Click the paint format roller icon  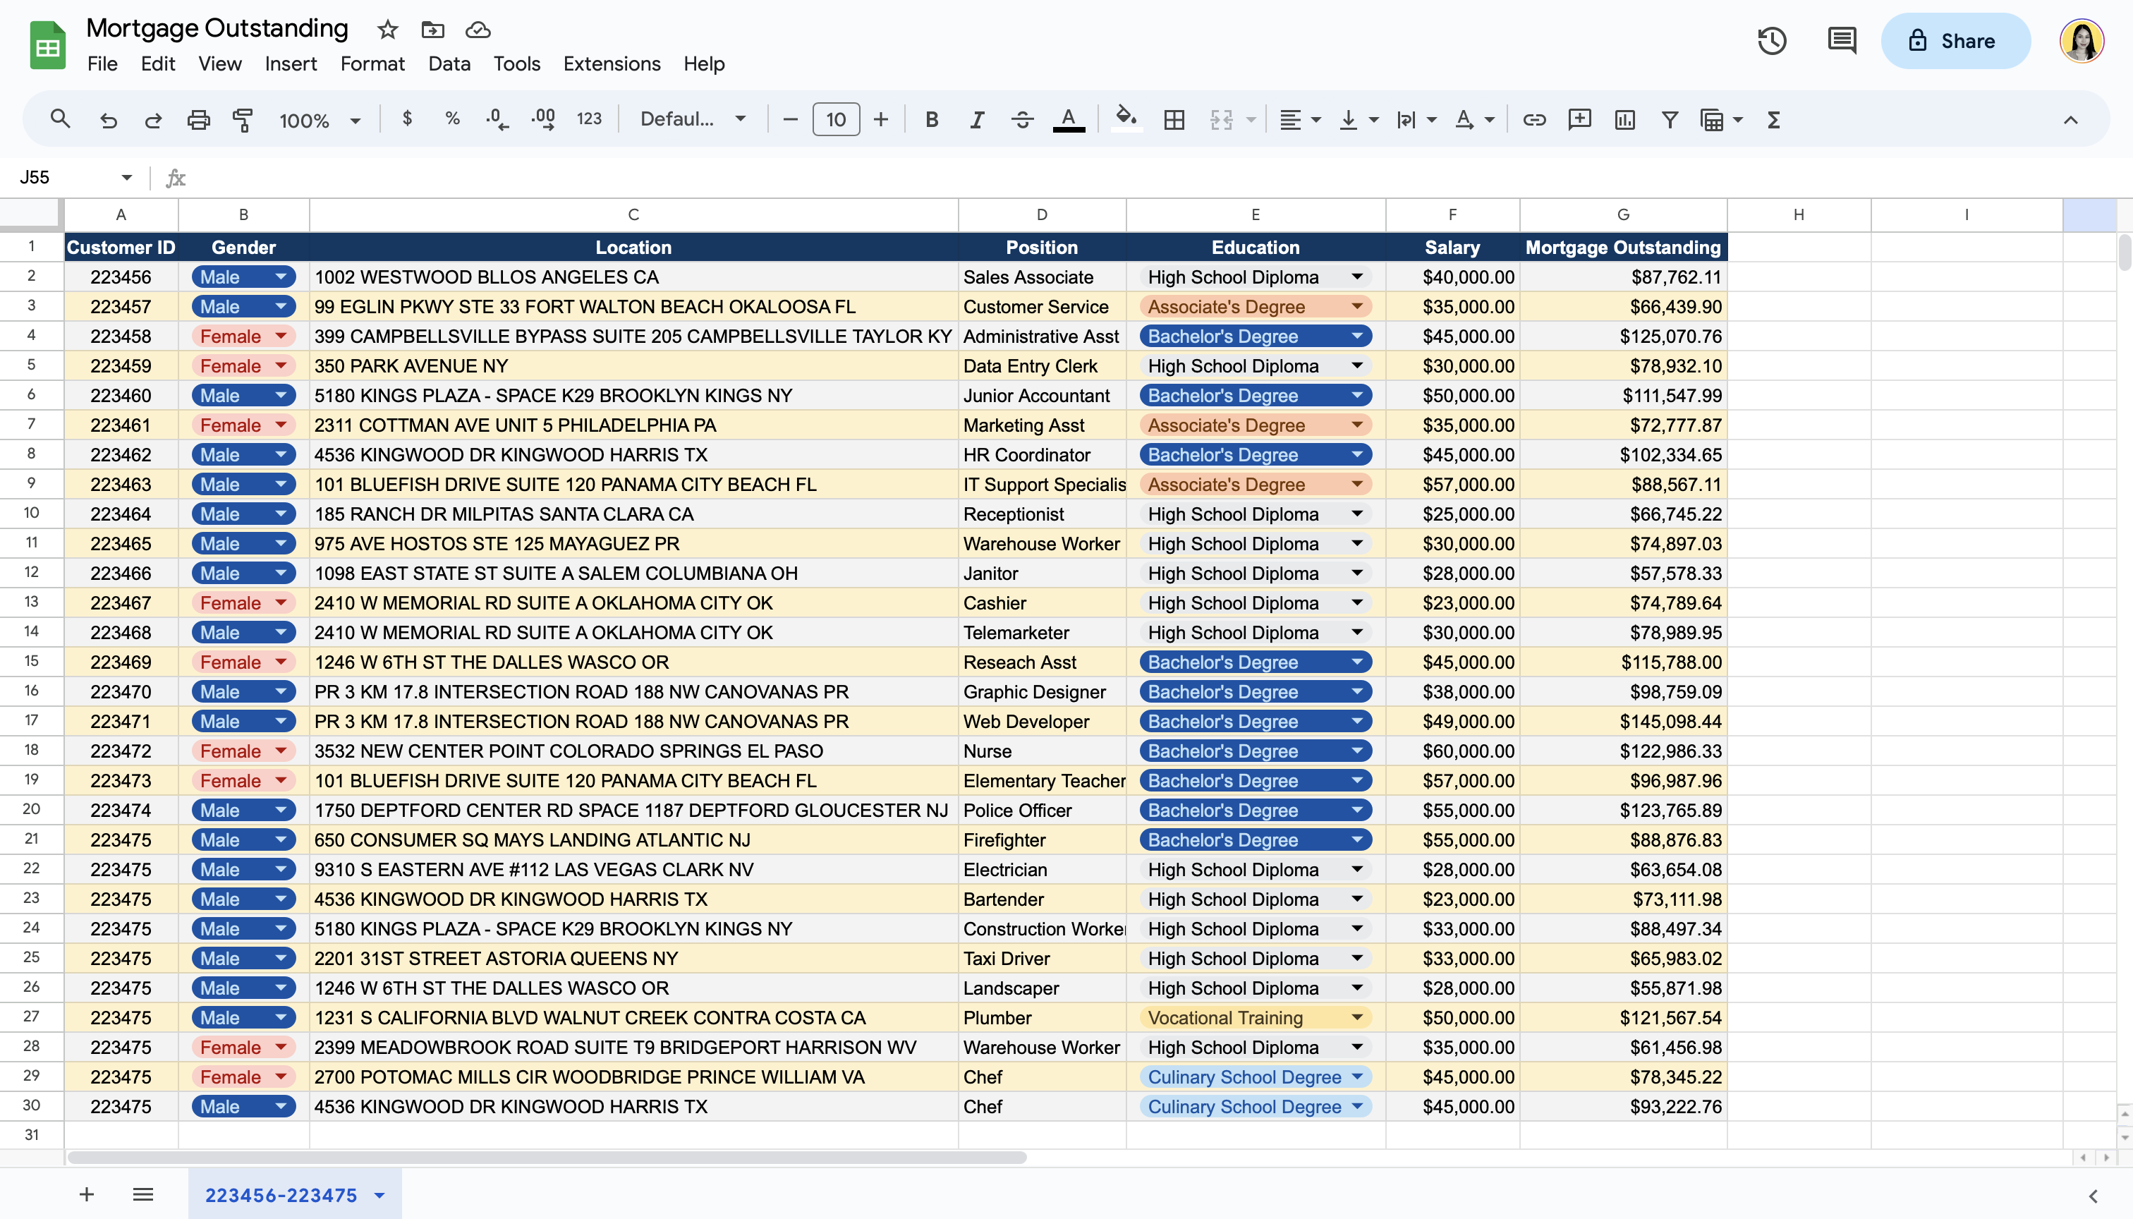[x=243, y=120]
